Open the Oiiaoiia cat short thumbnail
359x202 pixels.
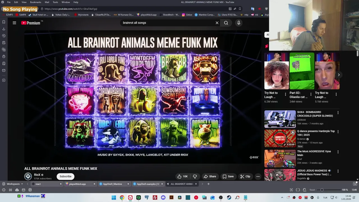coord(302,71)
